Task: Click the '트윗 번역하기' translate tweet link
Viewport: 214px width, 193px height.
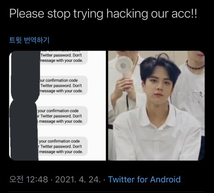Action: [x=29, y=40]
